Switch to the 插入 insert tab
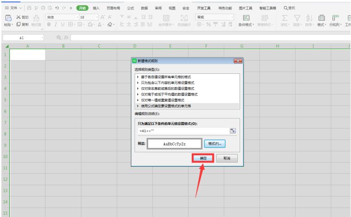 (96, 8)
